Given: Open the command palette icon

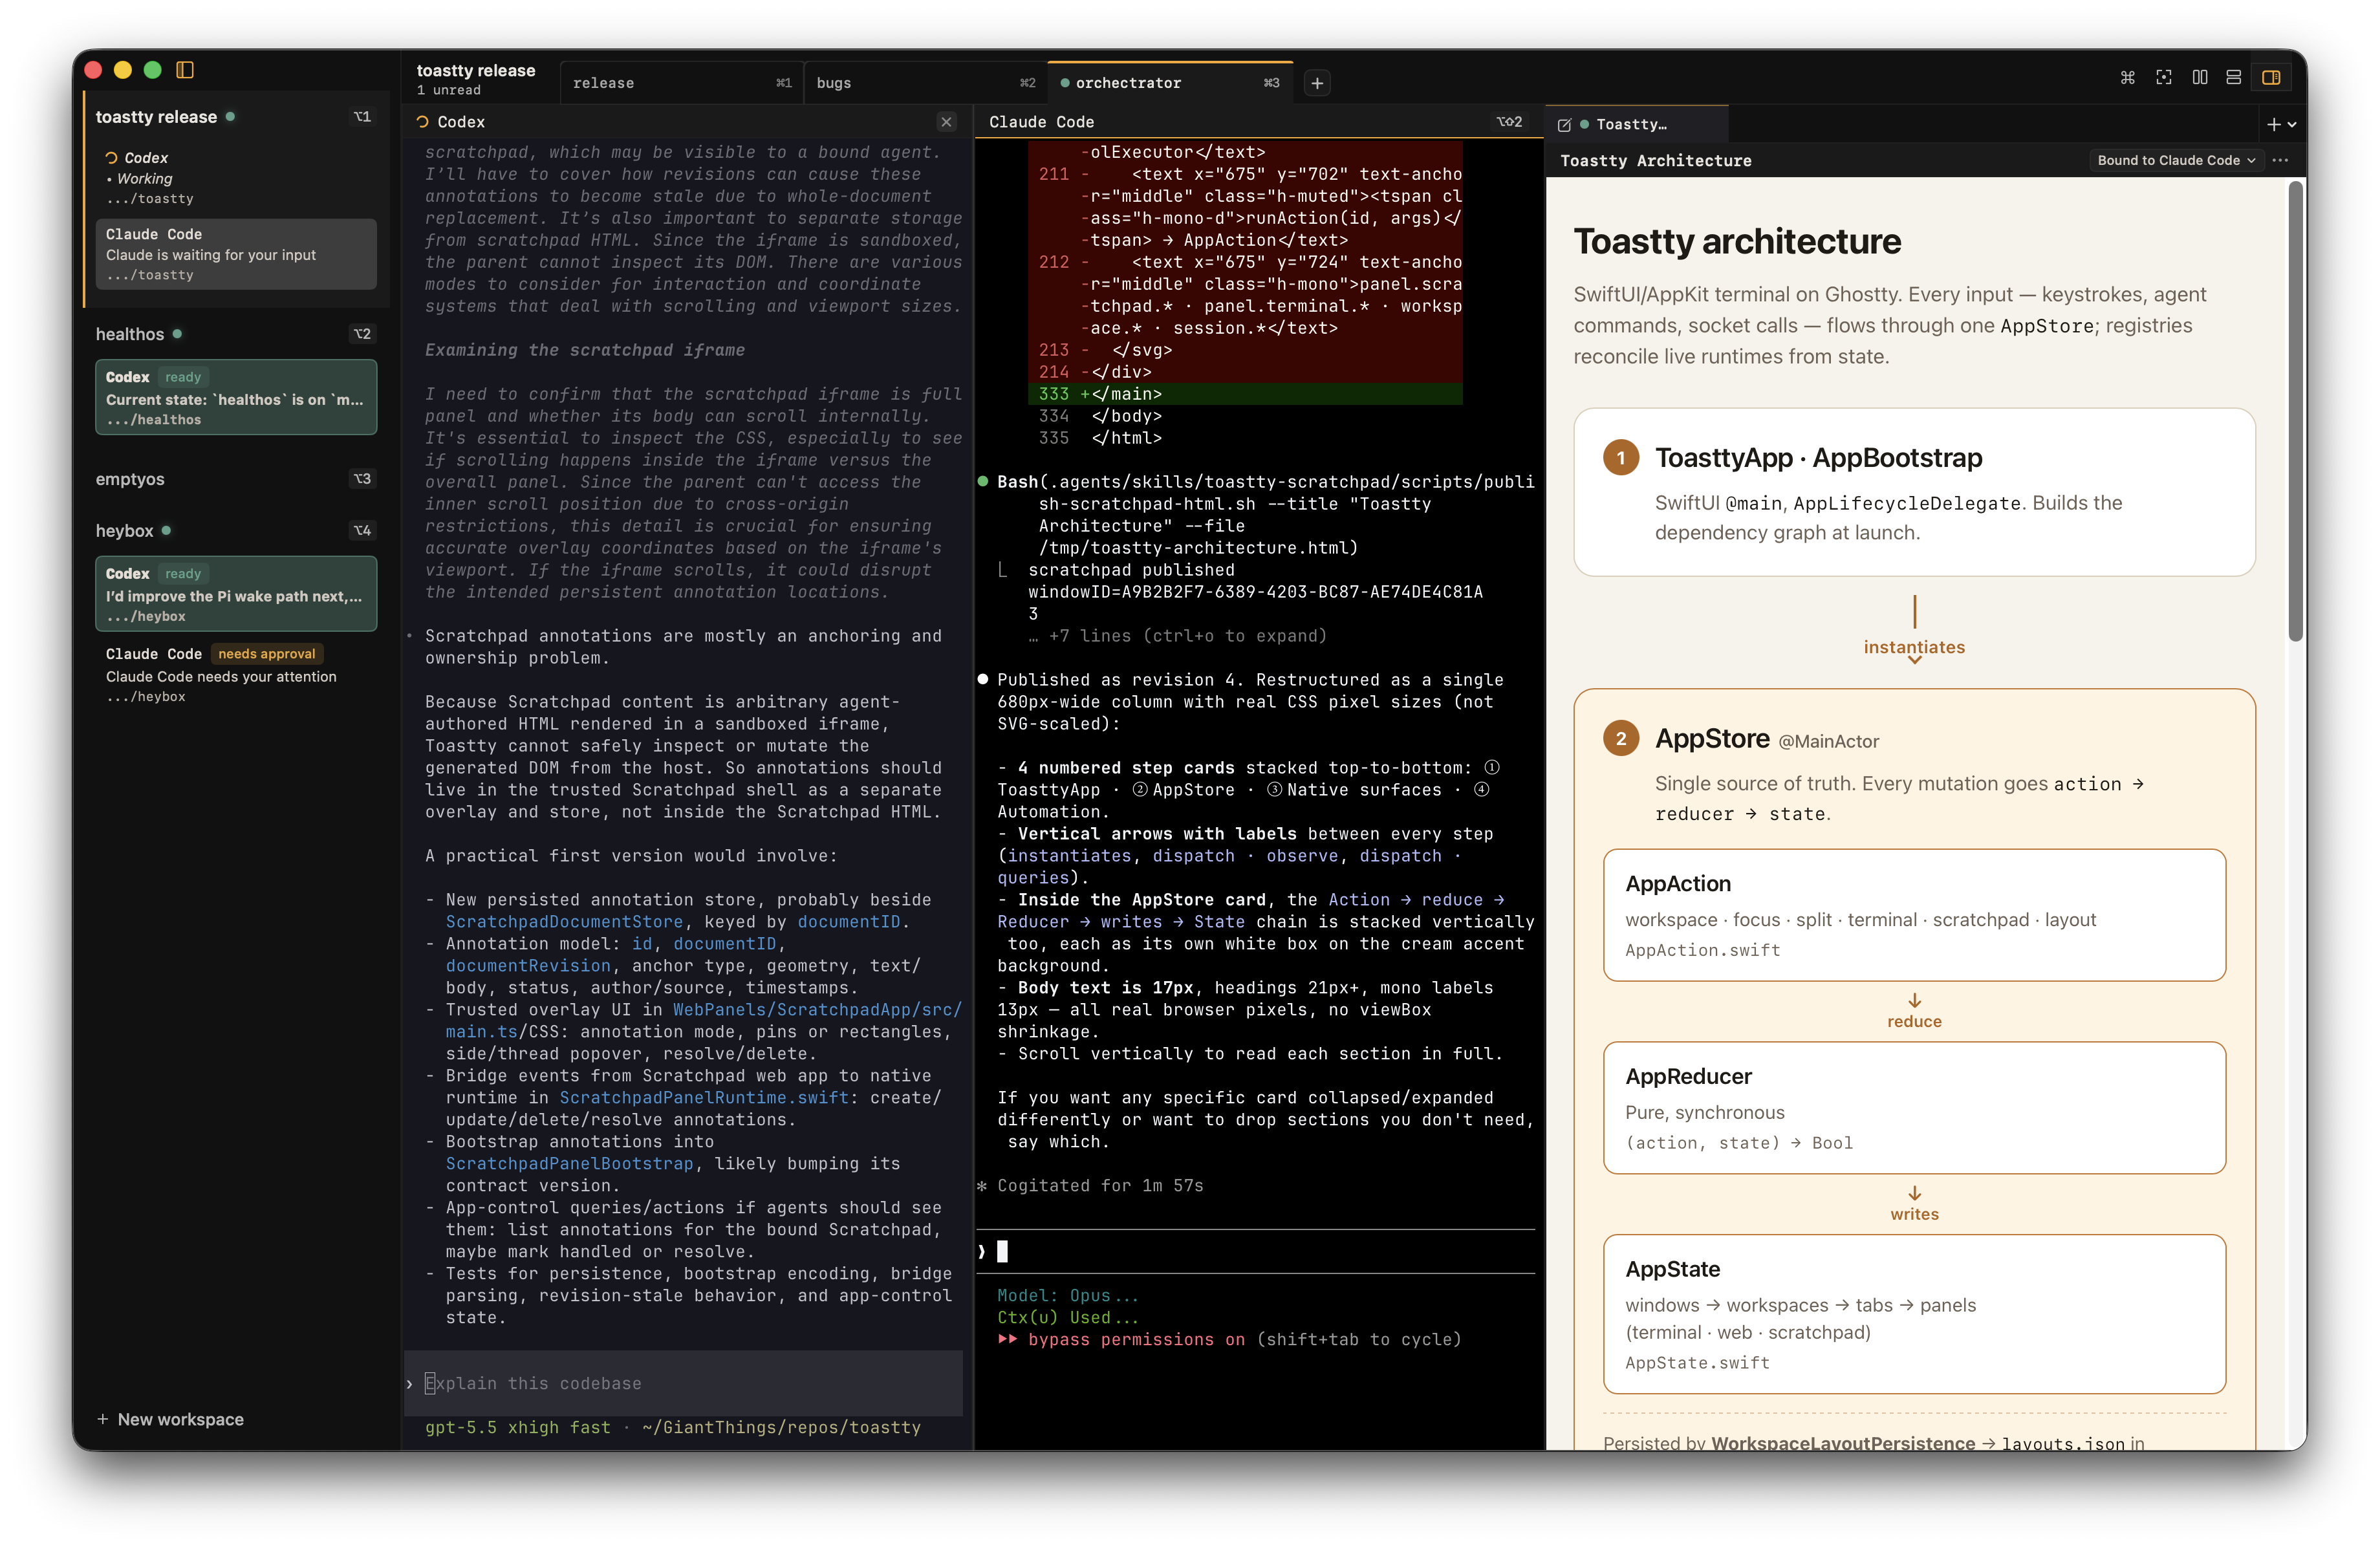Looking at the screenshot, I should pyautogui.click(x=2127, y=78).
